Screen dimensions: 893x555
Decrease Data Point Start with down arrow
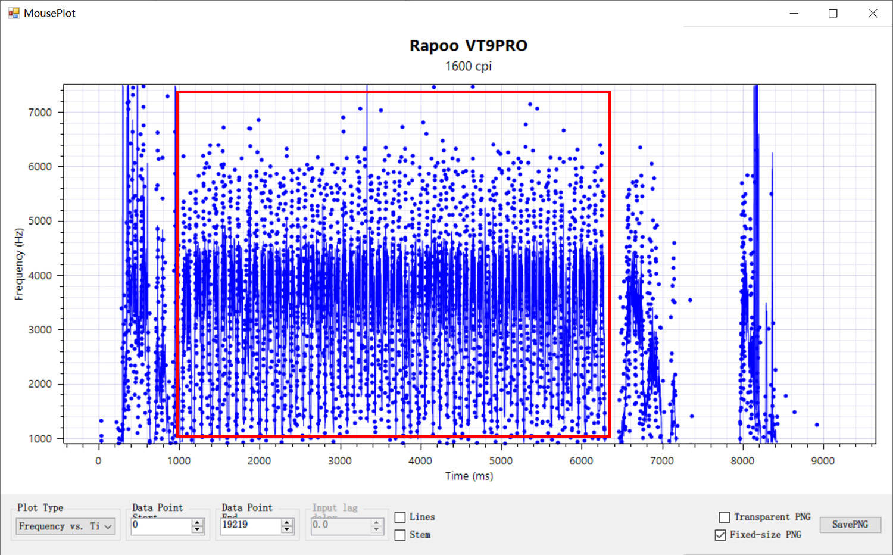pos(198,529)
